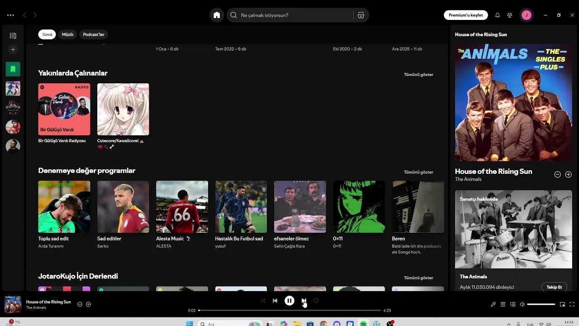Expand Your Library sidebar icon
The image size is (579, 326).
coord(13,36)
